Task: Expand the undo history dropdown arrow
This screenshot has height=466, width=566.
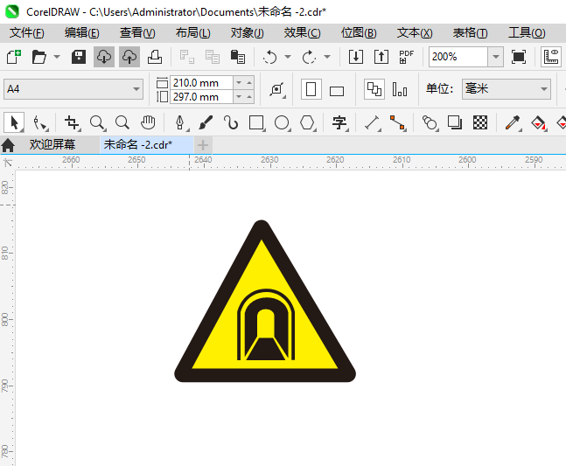Action: [288, 57]
